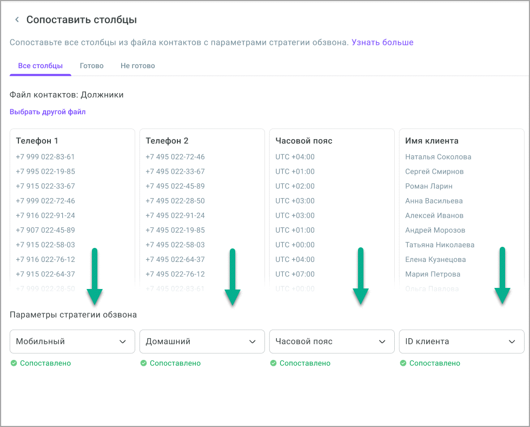
Task: Click green checkmark icon under Мобильный dropdown
Action: [14, 363]
